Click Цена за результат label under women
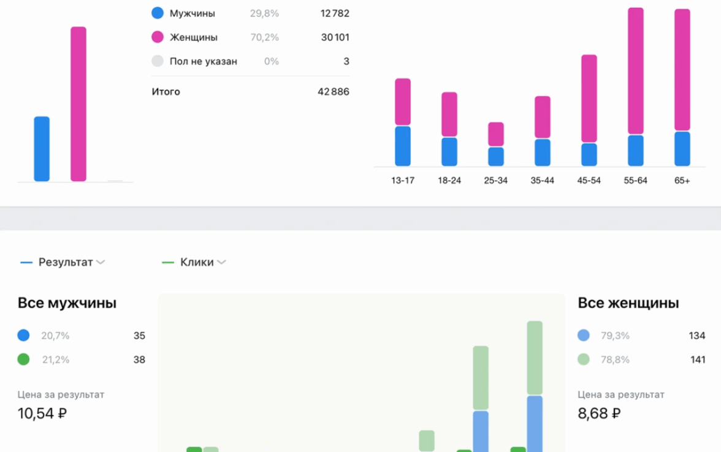721x452 pixels. (x=620, y=394)
